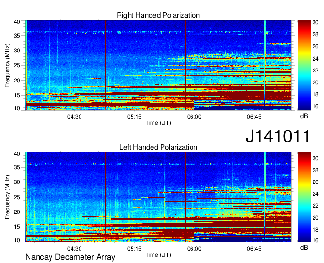The height and width of the screenshot is (263, 324).
Task: Click the 18 value on Left Handed colorbar
Action: pyautogui.click(x=315, y=230)
